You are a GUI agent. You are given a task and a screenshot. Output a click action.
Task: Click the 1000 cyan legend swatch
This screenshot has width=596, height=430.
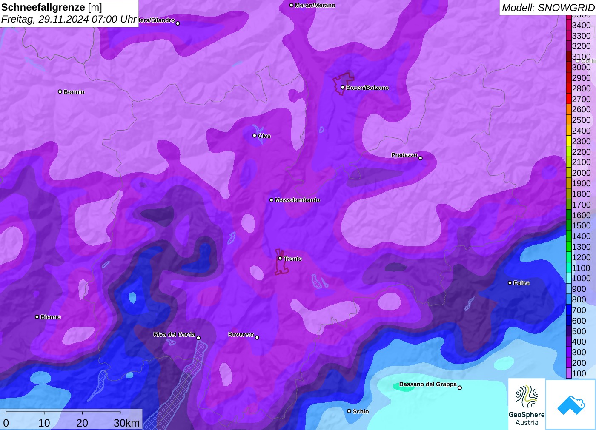click(x=569, y=278)
